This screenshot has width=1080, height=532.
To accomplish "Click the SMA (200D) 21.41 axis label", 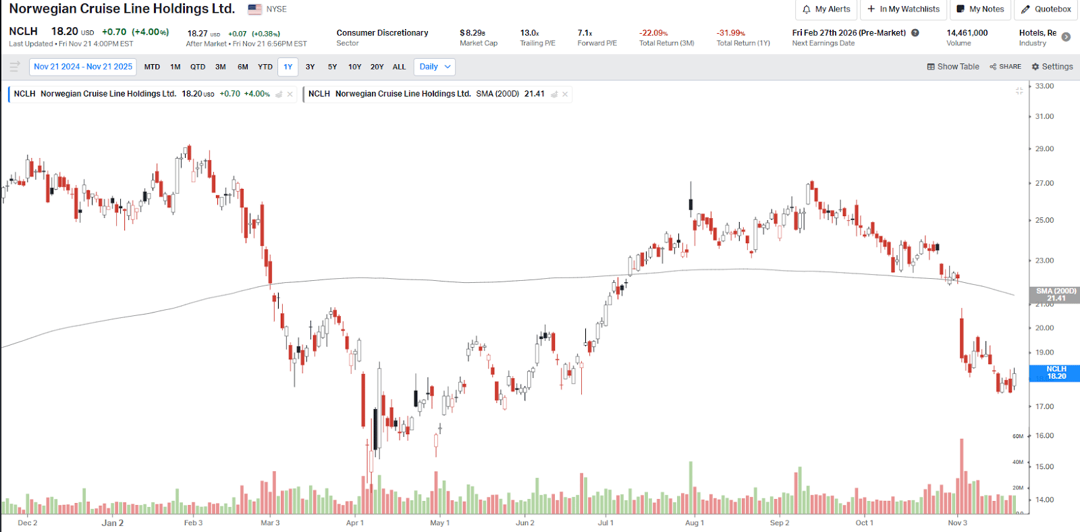I will point(1056,294).
